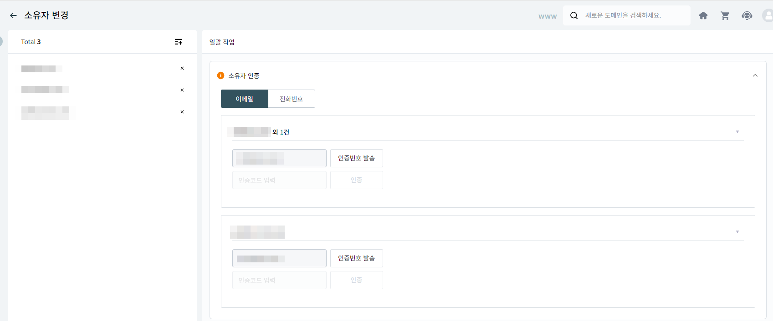Click 인증 button in second group
The height and width of the screenshot is (321, 773).
coord(357,280)
